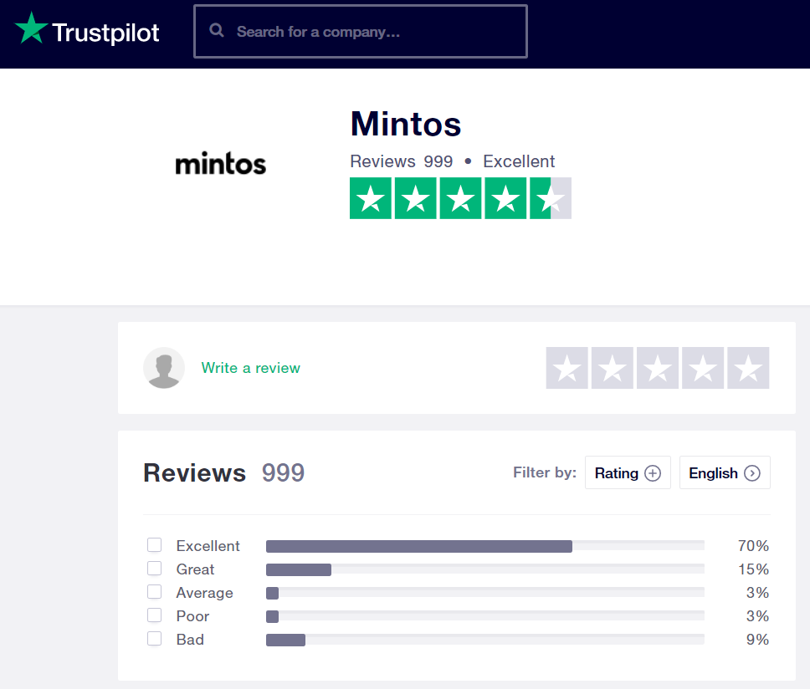Open the Write a review link
The width and height of the screenshot is (810, 689).
250,368
